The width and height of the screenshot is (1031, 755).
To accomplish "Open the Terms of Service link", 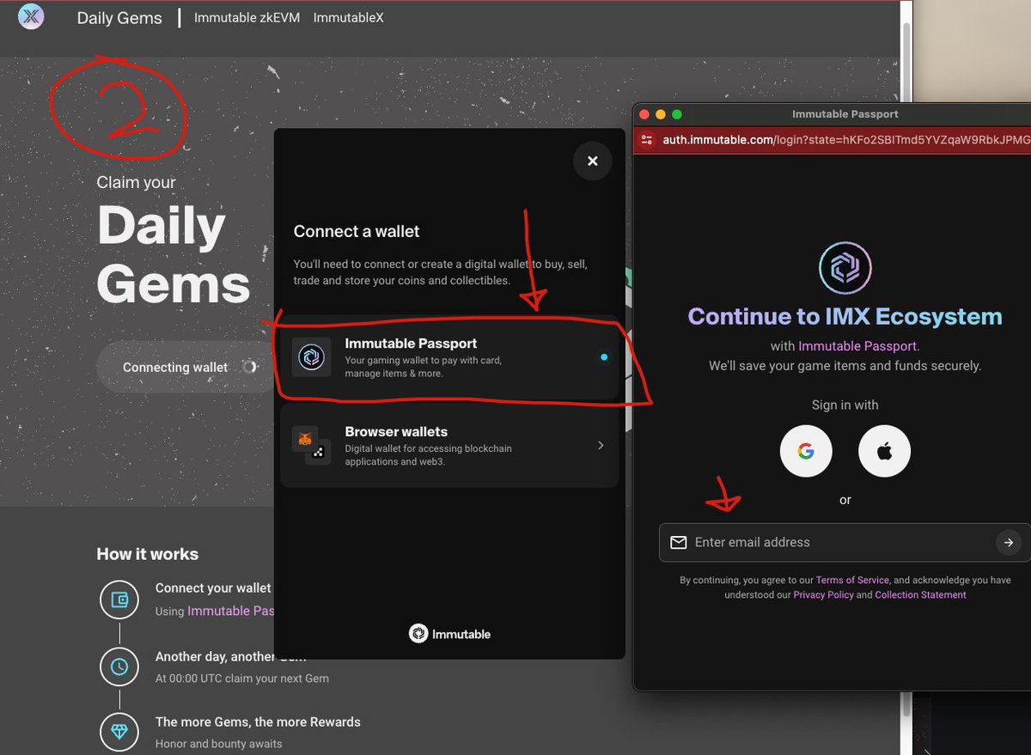I will pyautogui.click(x=852, y=581).
